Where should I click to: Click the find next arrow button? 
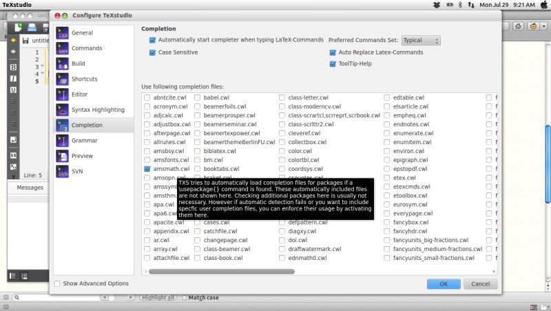[x=130, y=298]
